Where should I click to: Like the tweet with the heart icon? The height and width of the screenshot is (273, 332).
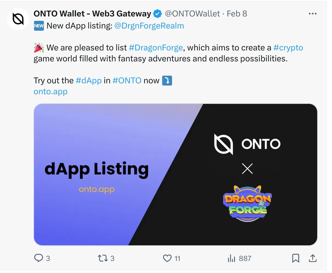click(167, 258)
